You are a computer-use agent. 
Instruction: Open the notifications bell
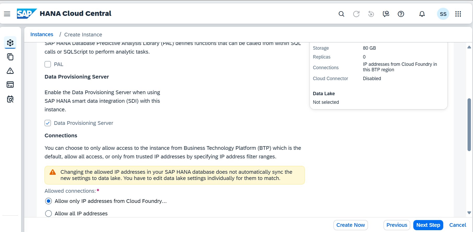click(x=422, y=14)
